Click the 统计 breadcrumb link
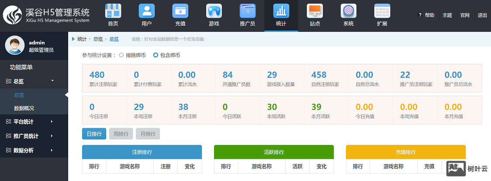The width and height of the screenshot is (491, 181). [x=82, y=39]
